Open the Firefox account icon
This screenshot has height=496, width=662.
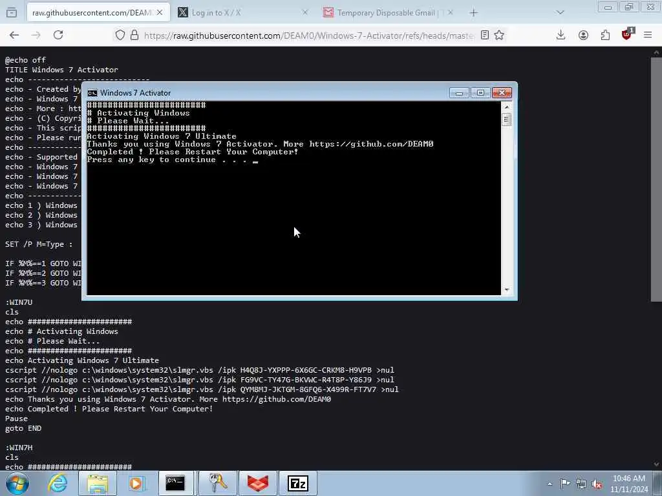[x=583, y=35]
